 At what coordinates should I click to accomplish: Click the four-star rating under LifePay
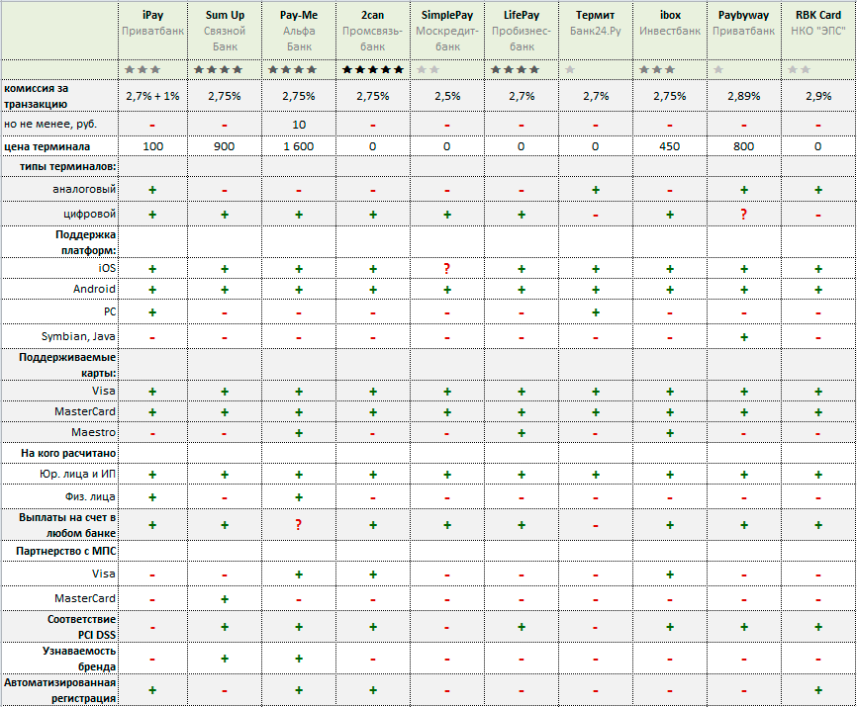click(x=515, y=69)
